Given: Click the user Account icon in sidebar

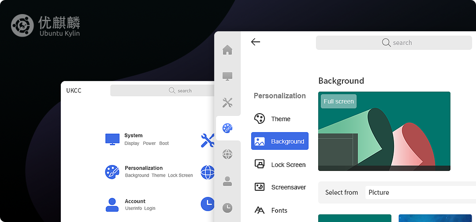Looking at the screenshot, I should 227,181.
